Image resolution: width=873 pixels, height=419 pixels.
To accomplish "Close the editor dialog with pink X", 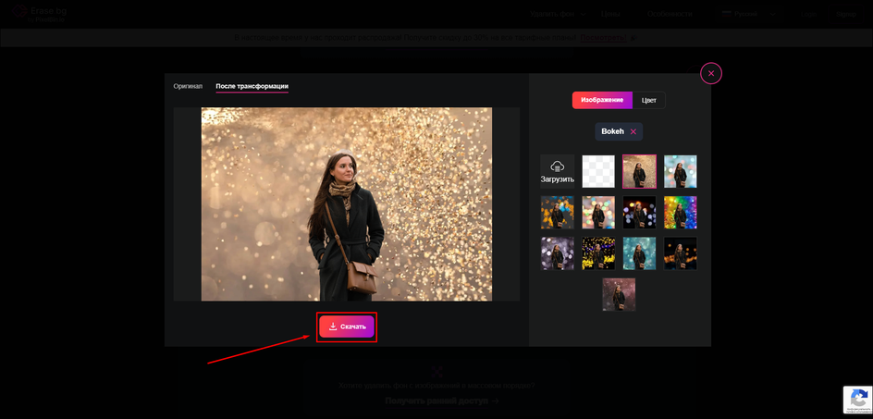I will [711, 73].
